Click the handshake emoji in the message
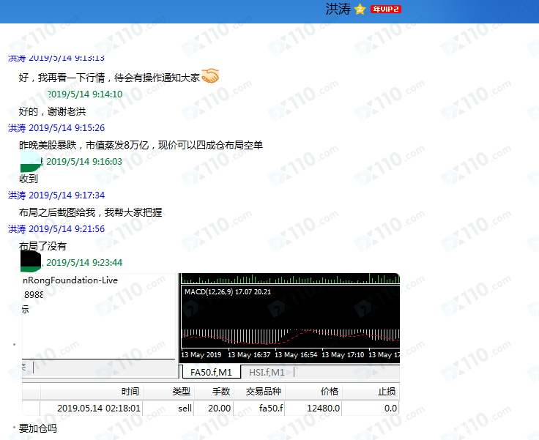 click(210, 75)
